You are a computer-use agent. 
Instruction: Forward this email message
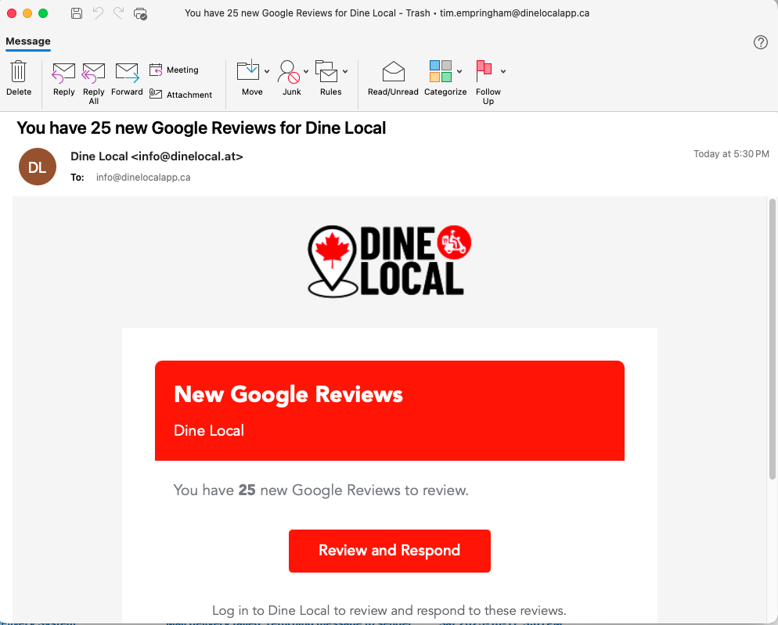tap(127, 73)
